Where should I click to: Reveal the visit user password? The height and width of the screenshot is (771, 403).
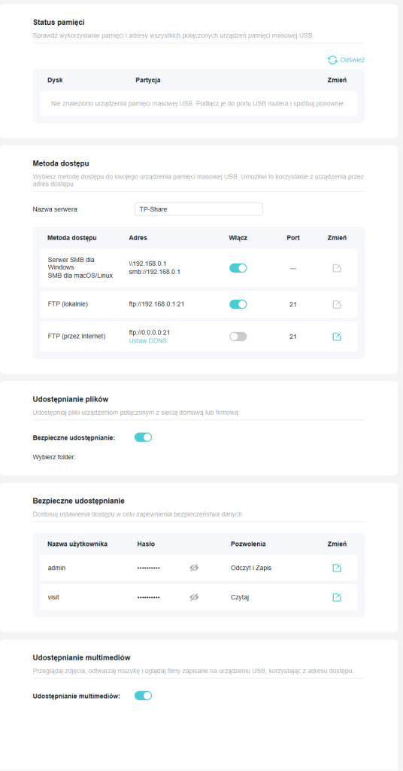click(194, 597)
